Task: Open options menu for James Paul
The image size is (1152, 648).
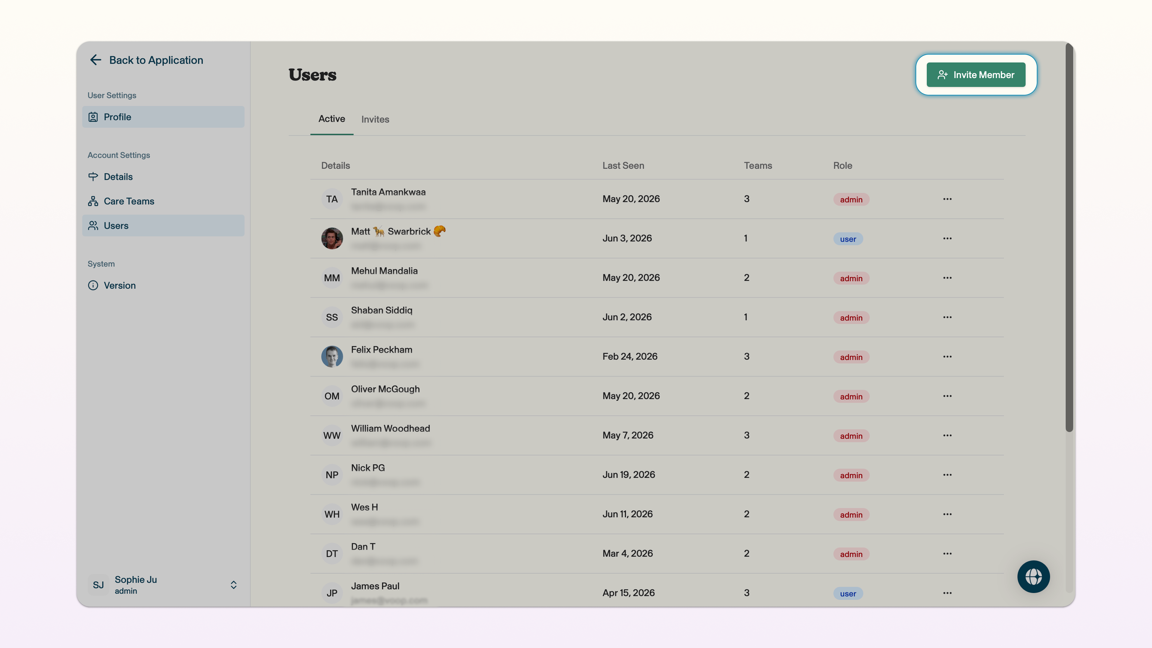Action: tap(947, 592)
